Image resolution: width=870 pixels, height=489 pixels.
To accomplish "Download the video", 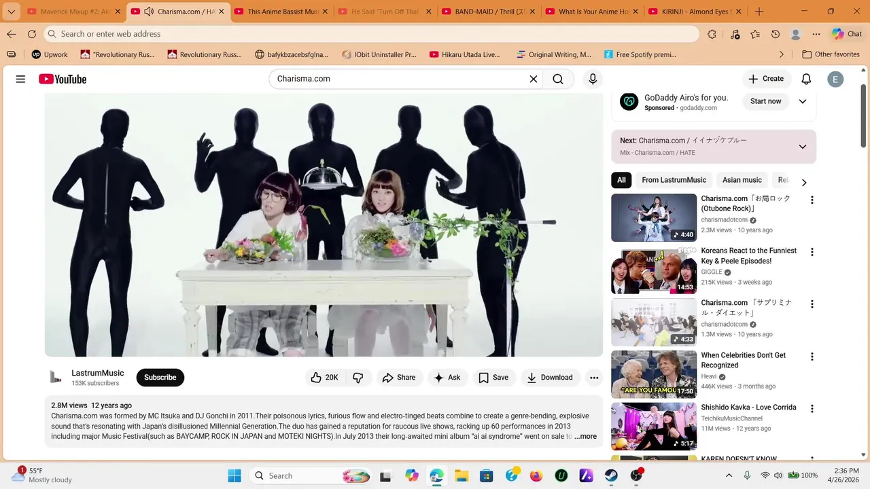I will click(x=550, y=378).
